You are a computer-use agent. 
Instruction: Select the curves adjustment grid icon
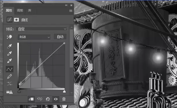pos(10,20)
